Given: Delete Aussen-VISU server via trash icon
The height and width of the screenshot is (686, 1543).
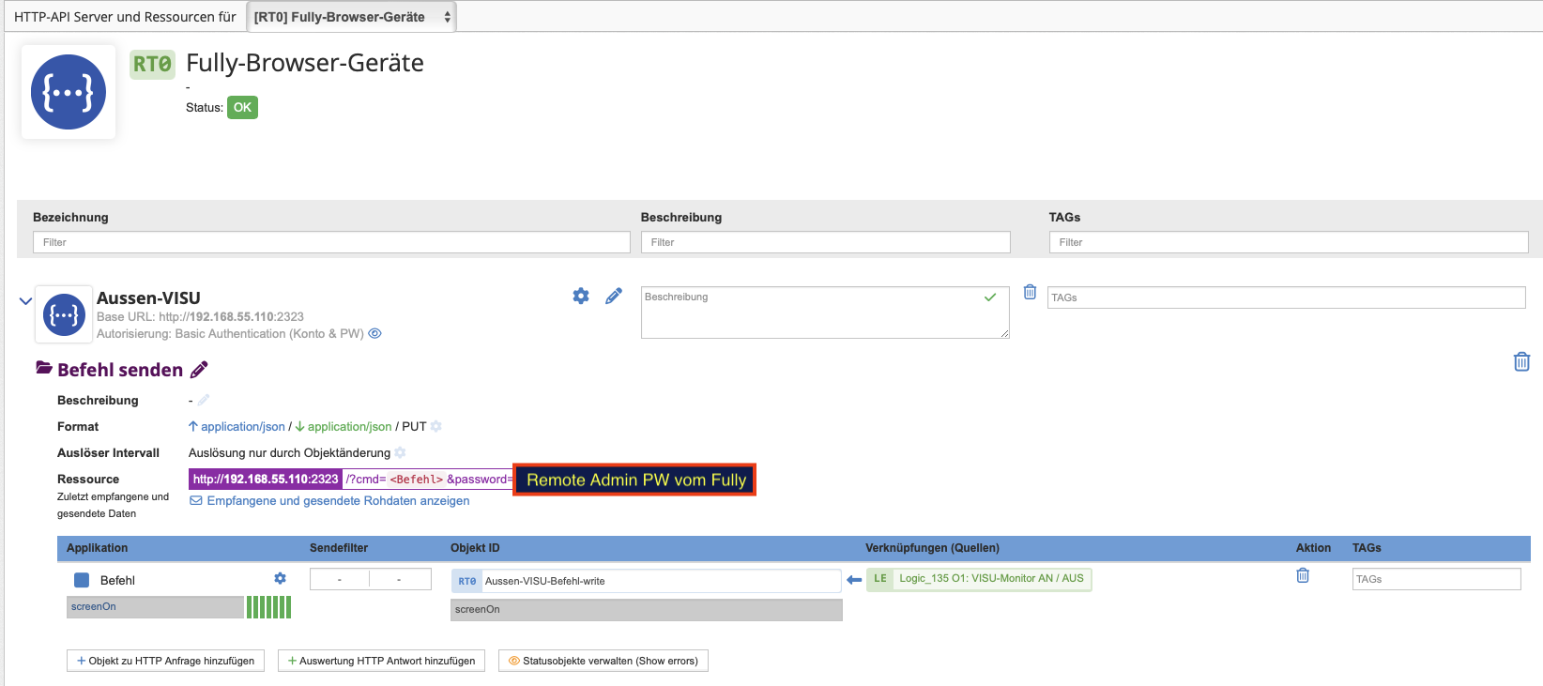Looking at the screenshot, I should [1030, 293].
